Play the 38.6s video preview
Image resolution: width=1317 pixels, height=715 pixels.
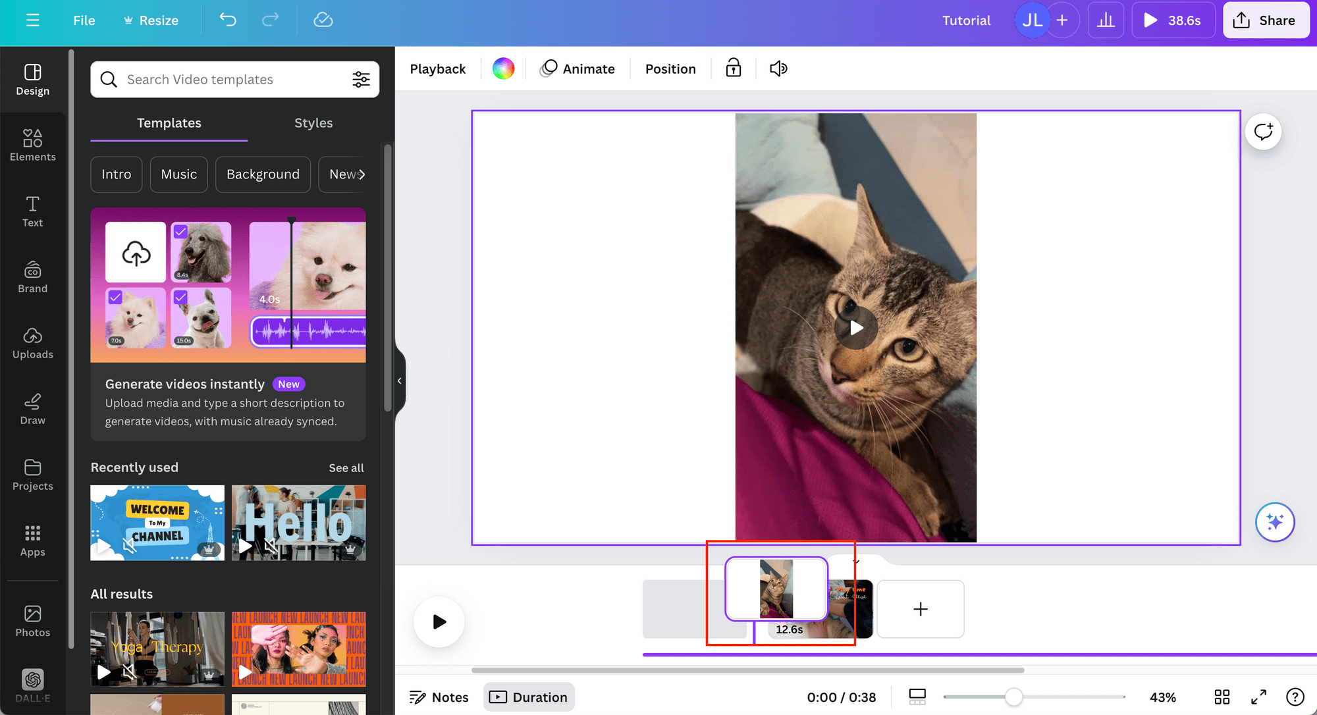(x=1173, y=20)
